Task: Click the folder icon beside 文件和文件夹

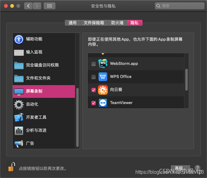Action: [x=19, y=79]
